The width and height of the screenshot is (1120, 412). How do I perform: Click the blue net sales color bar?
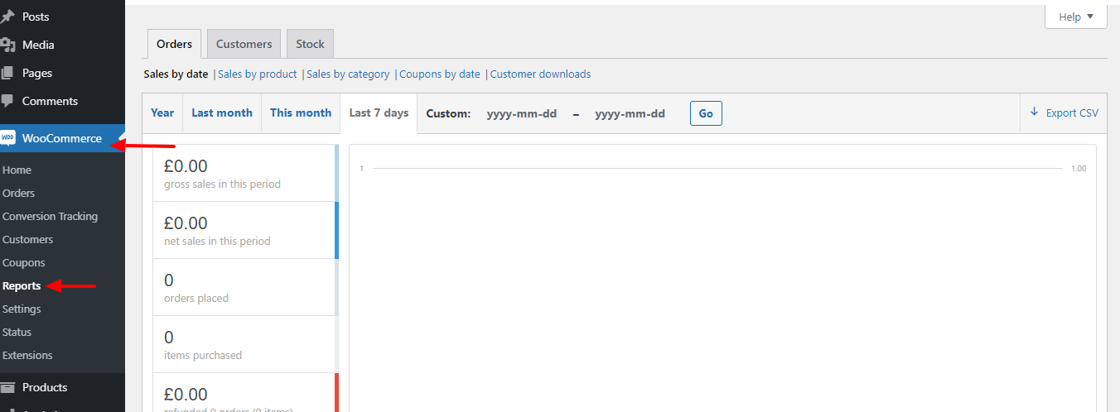pos(336,230)
